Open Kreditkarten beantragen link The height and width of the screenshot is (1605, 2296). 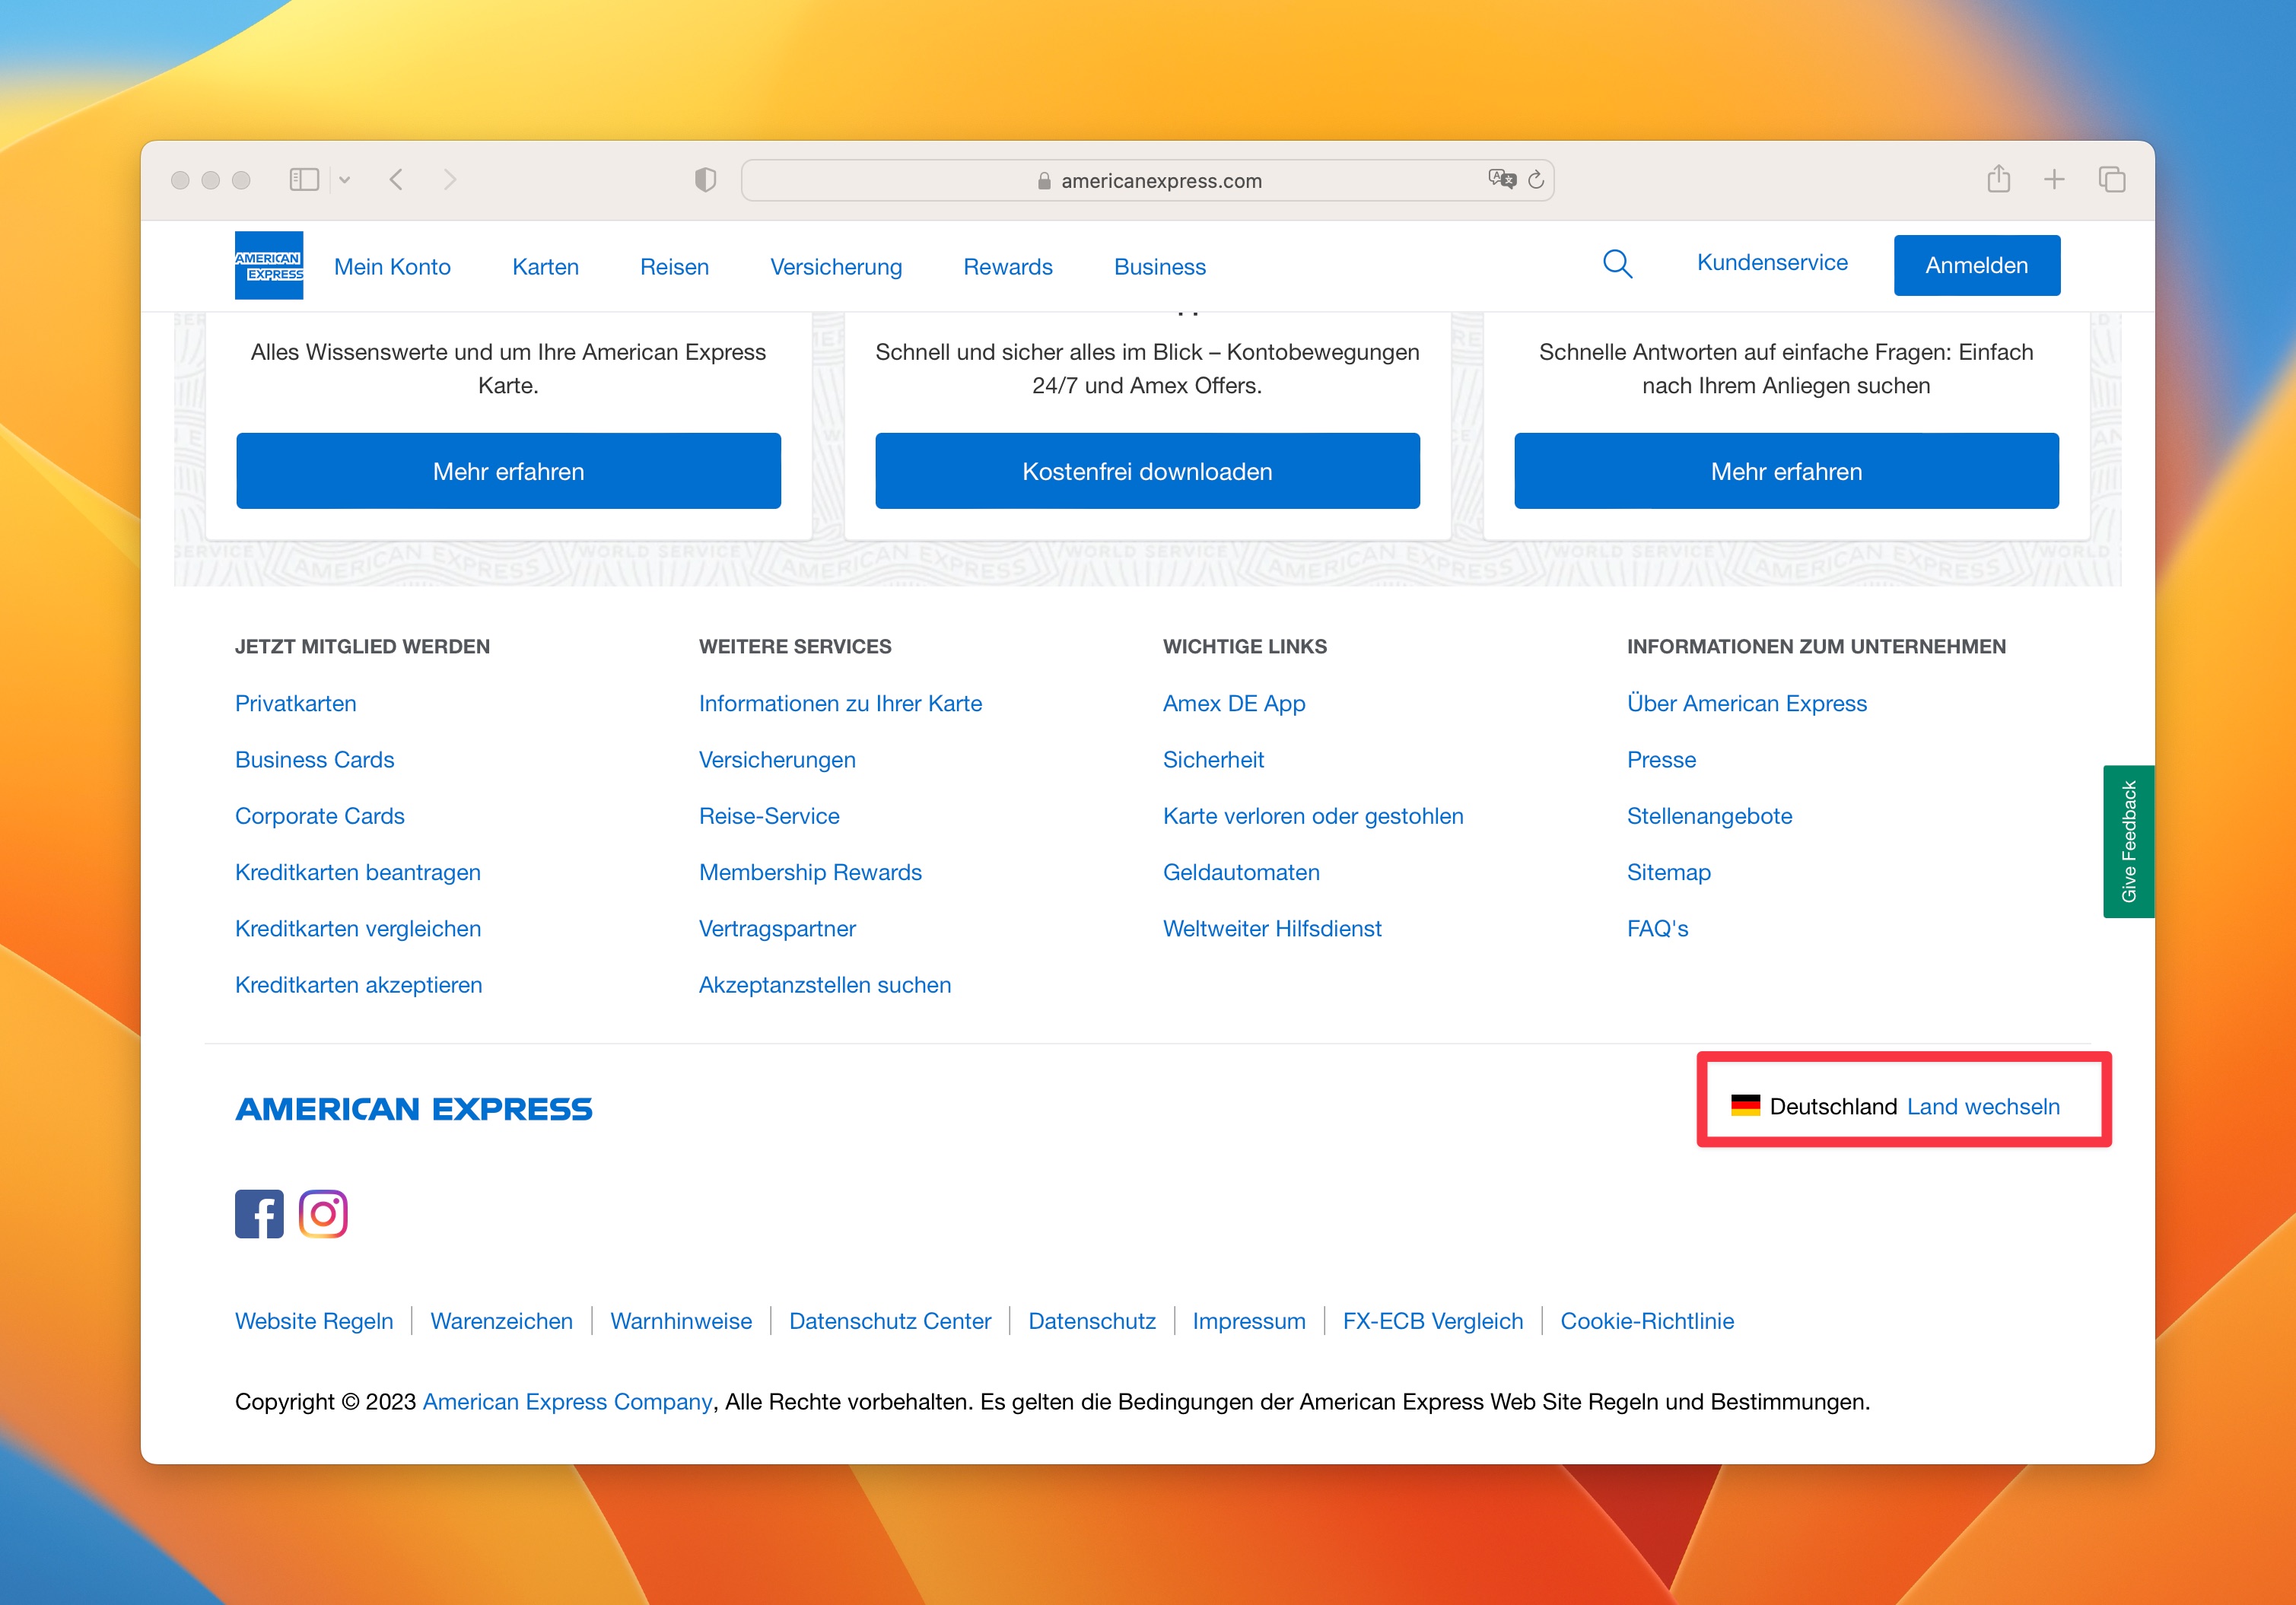click(x=357, y=872)
